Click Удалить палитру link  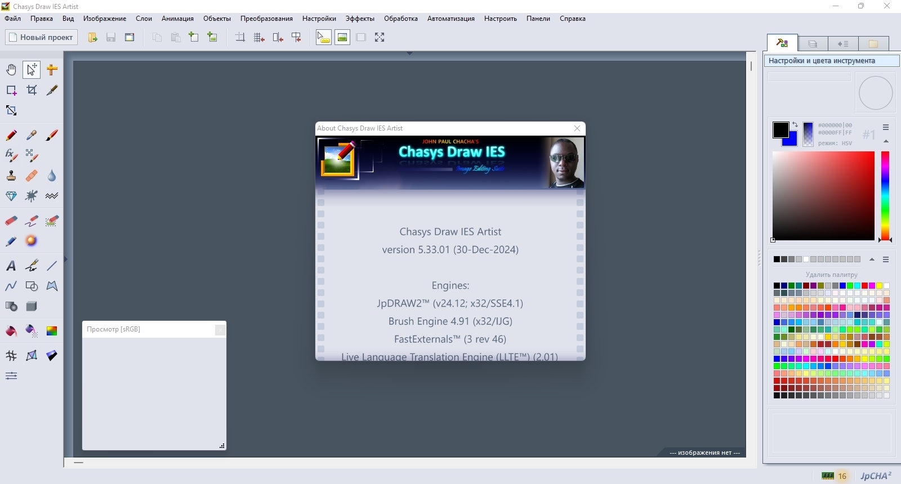pyautogui.click(x=831, y=275)
